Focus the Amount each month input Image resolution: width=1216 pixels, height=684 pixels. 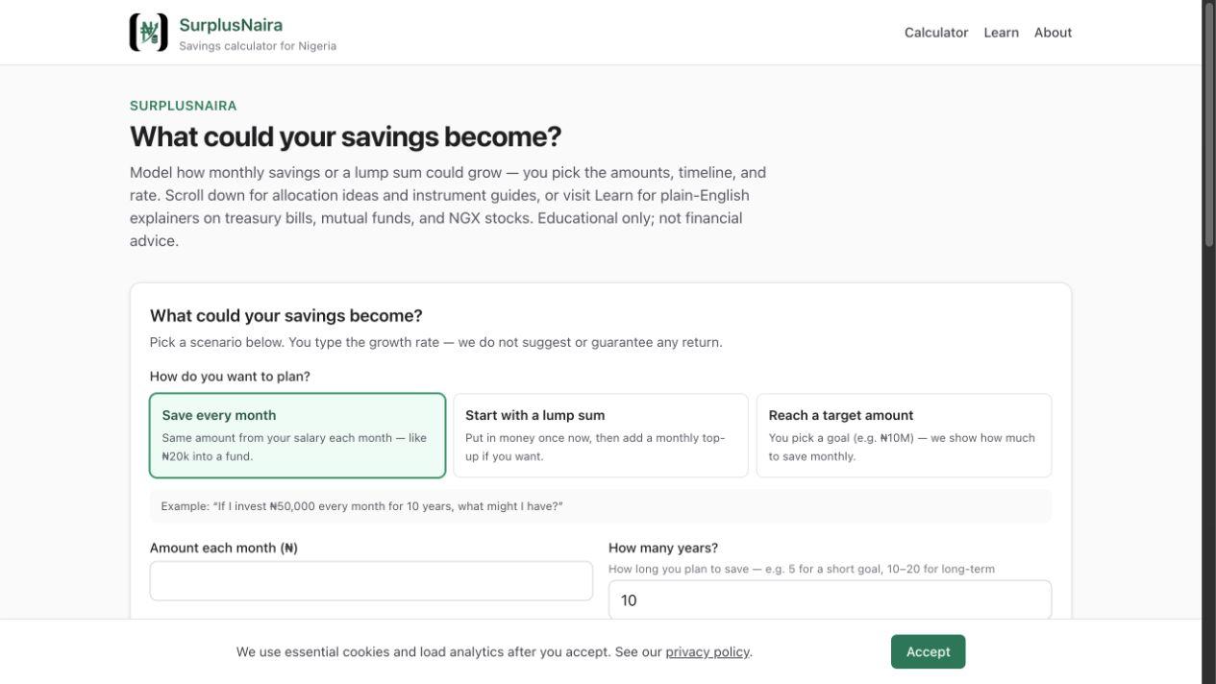[371, 581]
